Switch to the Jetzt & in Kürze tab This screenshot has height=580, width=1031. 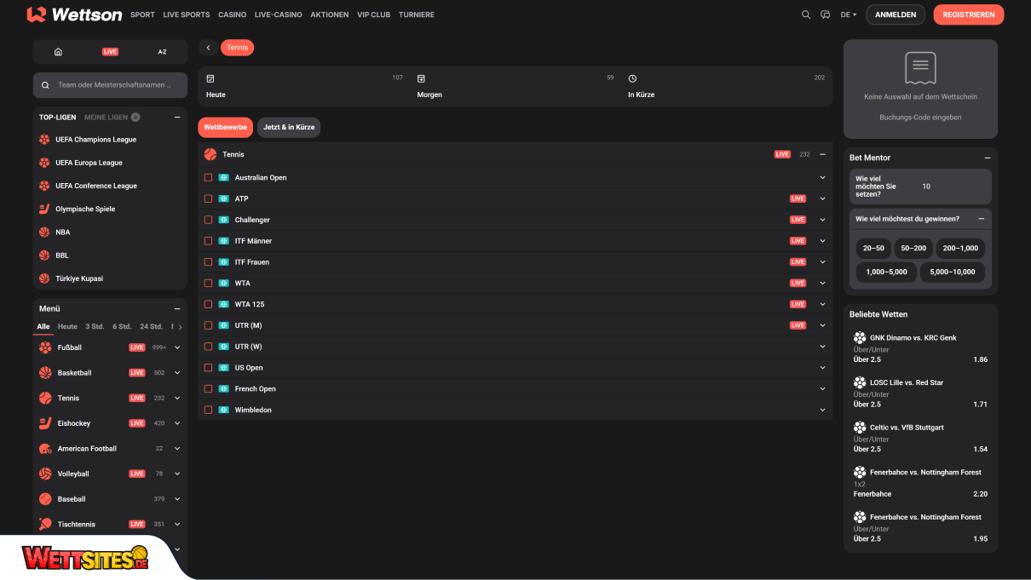coord(289,127)
